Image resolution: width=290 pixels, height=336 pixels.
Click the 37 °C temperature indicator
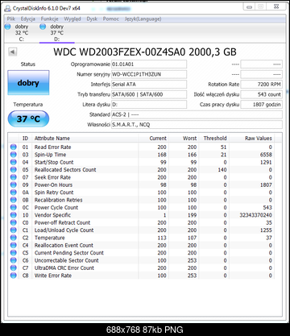[28, 118]
